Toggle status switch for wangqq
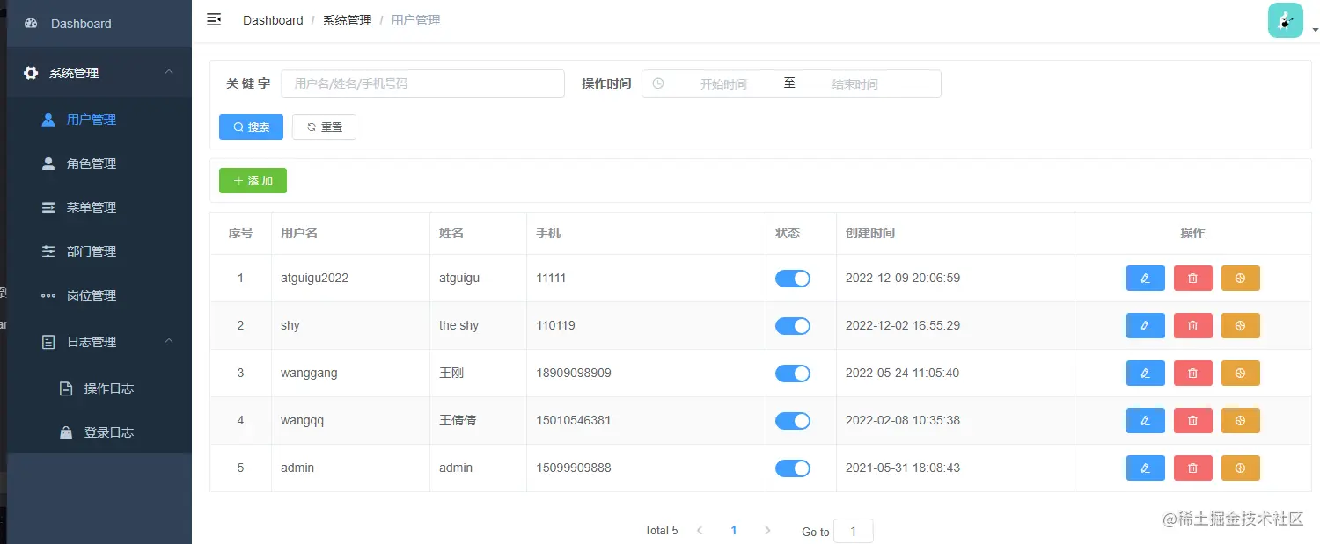This screenshot has width=1320, height=544. coord(793,420)
